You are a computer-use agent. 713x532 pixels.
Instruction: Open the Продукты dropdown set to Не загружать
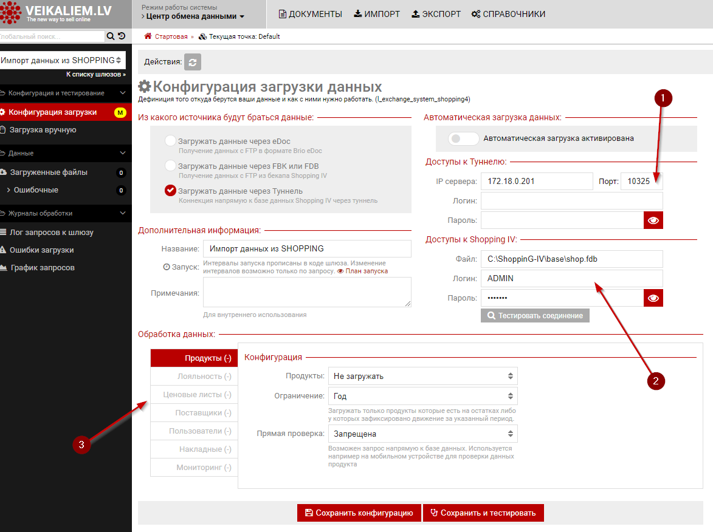click(422, 376)
